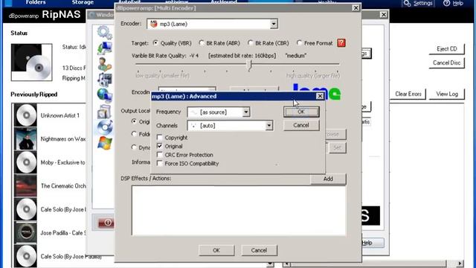Click the Help question icon in top bar

point(446,3)
